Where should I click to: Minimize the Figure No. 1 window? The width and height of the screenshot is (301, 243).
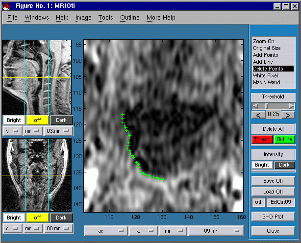pos(277,6)
